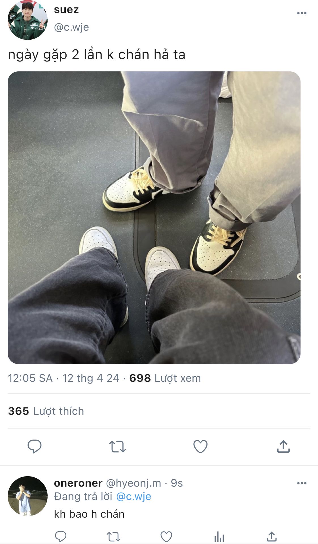
Task: View the 365 Lượt thích likes list
Action: pyautogui.click(x=46, y=411)
